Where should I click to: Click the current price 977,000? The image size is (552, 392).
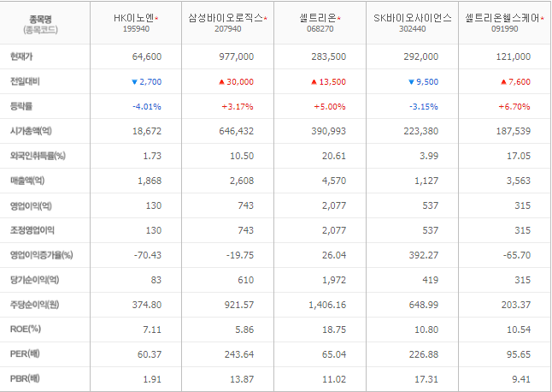tap(236, 56)
